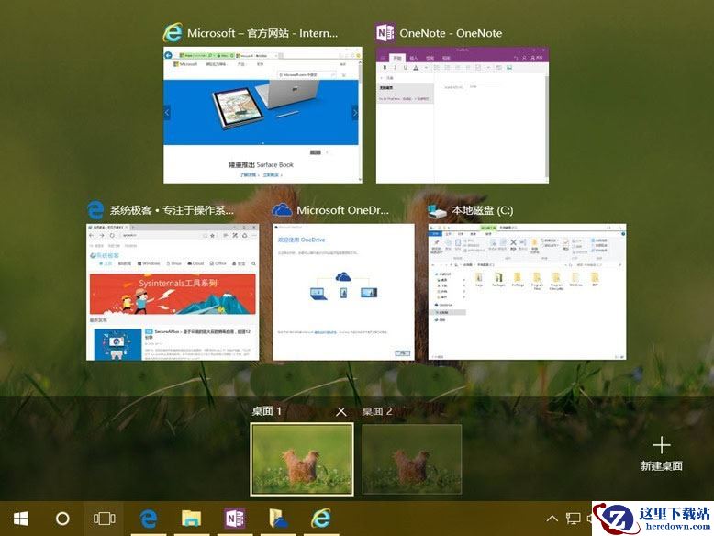Click the 桌面 1 label text

(x=267, y=411)
